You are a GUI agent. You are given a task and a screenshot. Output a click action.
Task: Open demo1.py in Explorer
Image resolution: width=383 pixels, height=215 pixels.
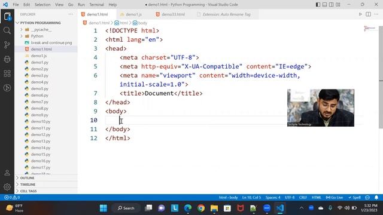coord(39,62)
